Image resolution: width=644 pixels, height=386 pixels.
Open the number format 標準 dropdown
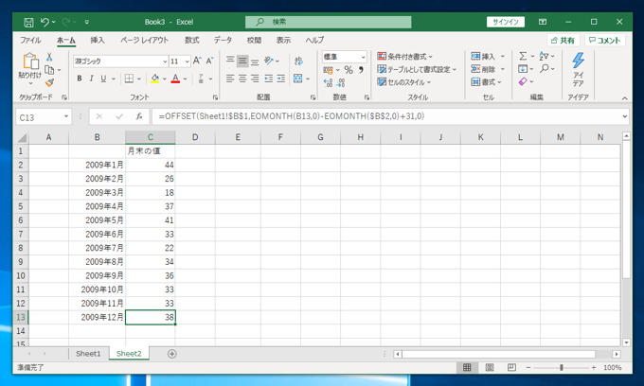point(363,57)
